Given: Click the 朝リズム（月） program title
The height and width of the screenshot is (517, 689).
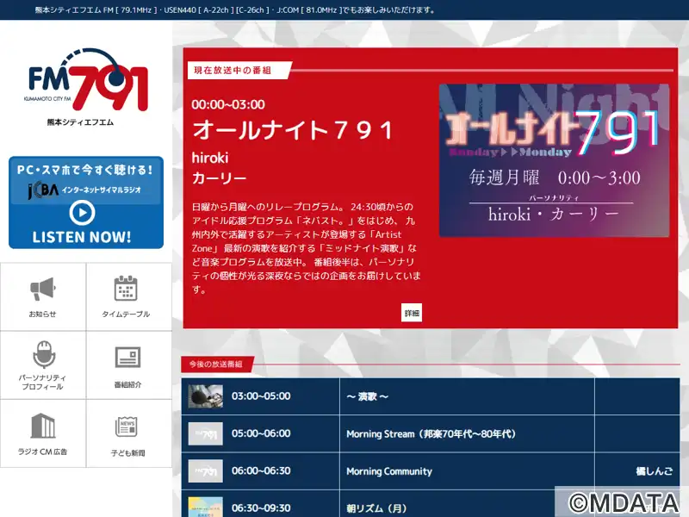Looking at the screenshot, I should [x=376, y=508].
